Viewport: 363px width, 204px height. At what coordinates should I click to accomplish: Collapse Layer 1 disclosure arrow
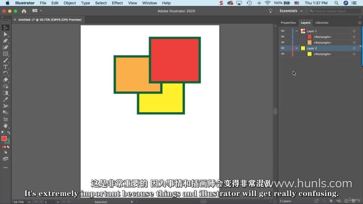click(296, 31)
